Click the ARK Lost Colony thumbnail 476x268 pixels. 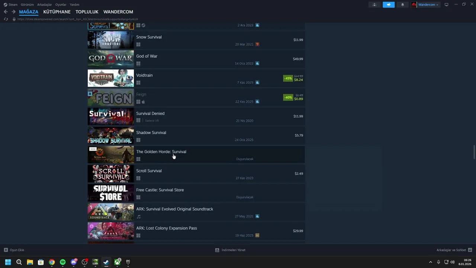click(111, 231)
